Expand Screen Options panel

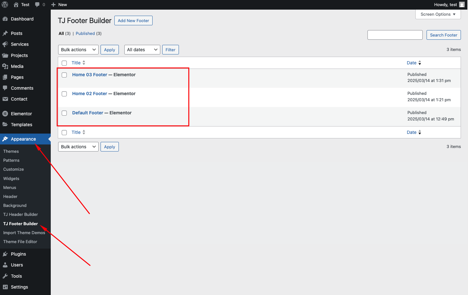438,14
